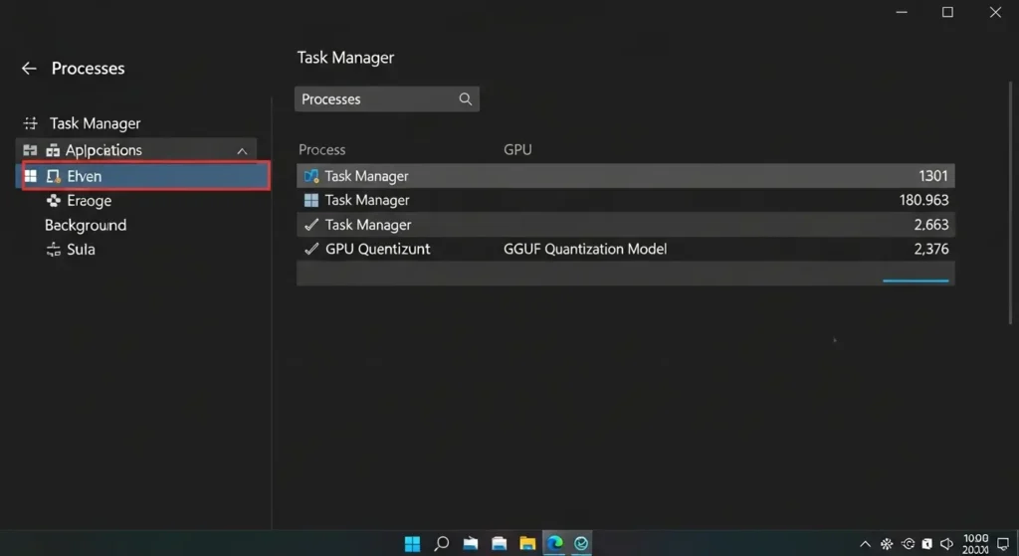Screen dimensions: 1019x556
Task: Click the icon next to Eraoge
Action: (54, 201)
